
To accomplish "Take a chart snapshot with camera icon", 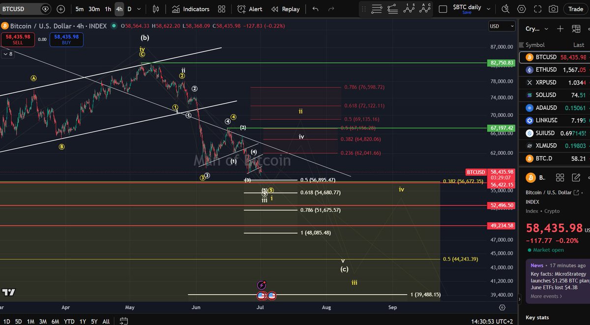I will tap(554, 9).
